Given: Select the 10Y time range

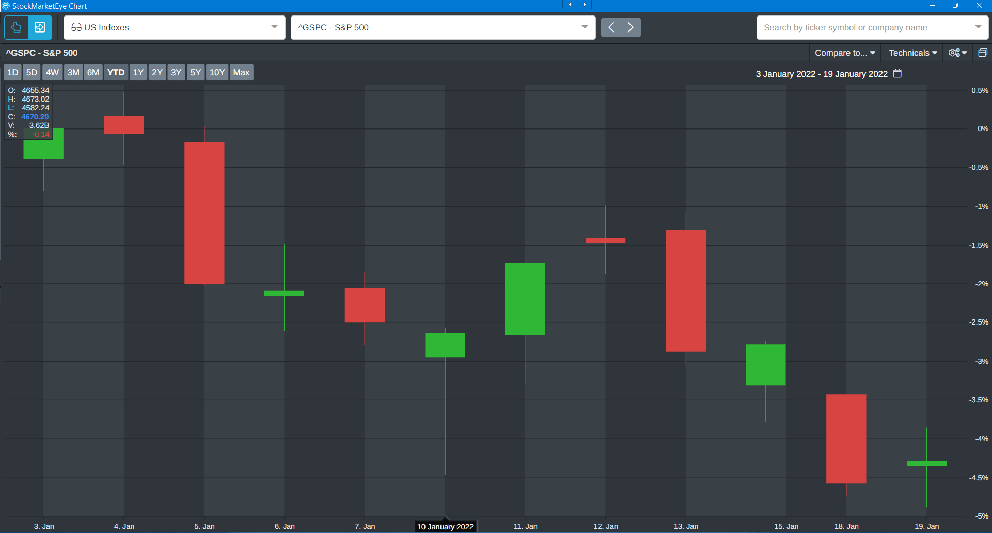Looking at the screenshot, I should (x=217, y=72).
